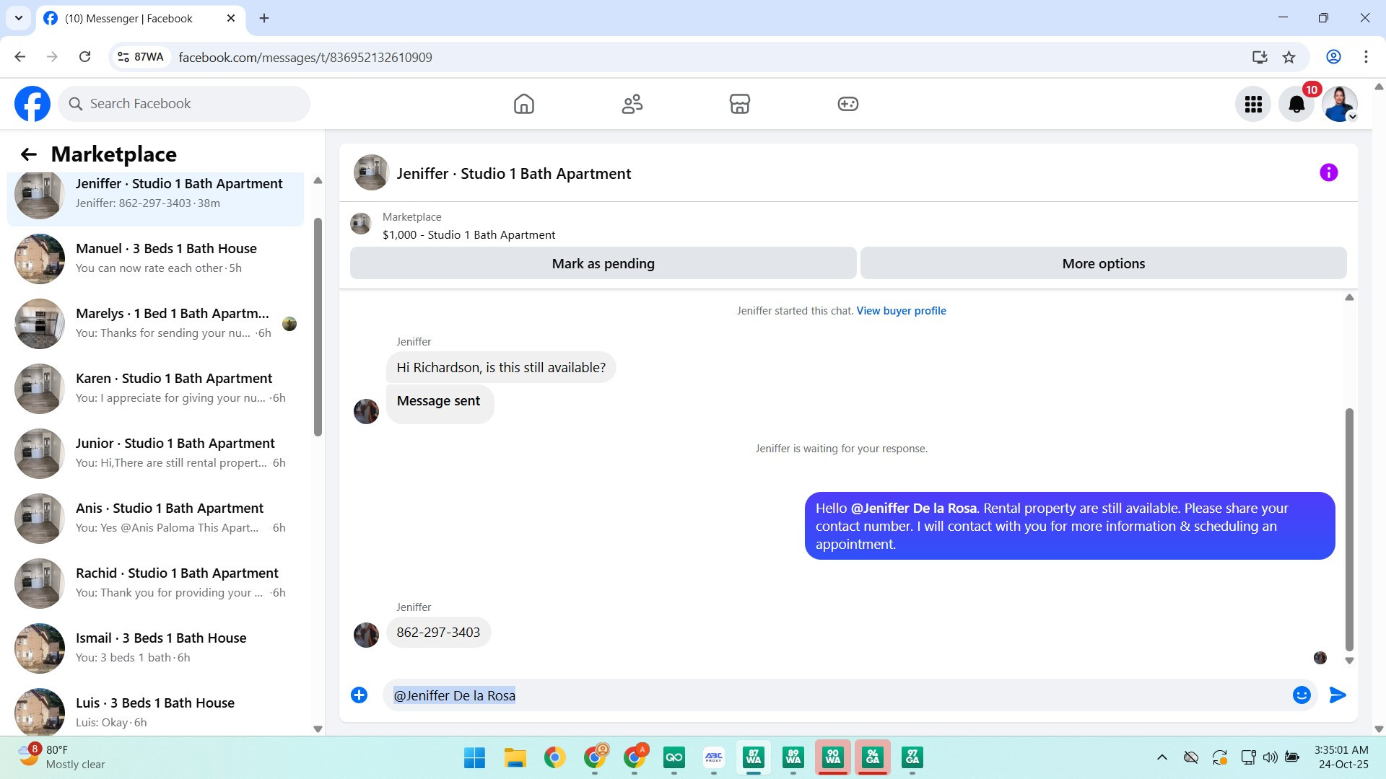Image resolution: width=1386 pixels, height=779 pixels.
Task: Open Anis Studio 1 Bath Apartment chat
Action: pos(155,518)
